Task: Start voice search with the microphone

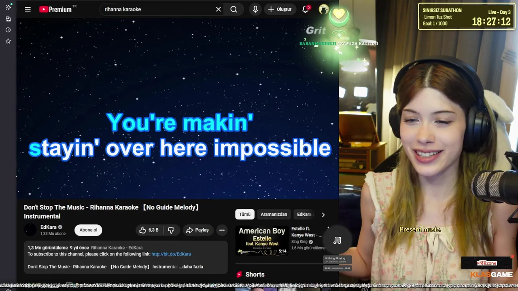Action: tap(255, 9)
